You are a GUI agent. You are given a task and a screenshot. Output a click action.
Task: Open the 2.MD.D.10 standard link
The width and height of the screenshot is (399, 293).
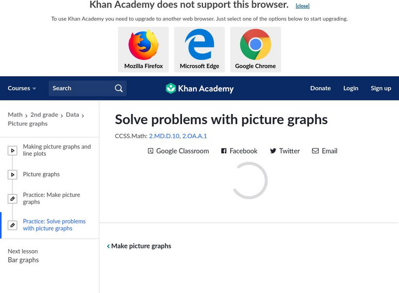[163, 136]
